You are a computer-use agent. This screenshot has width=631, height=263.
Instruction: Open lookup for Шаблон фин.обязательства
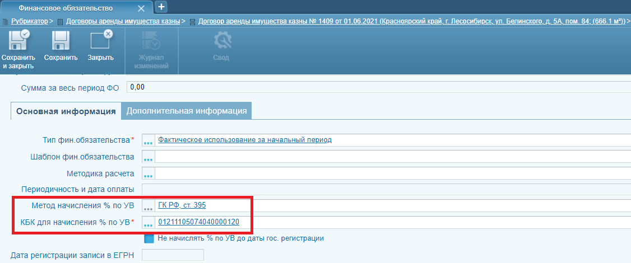coord(149,157)
